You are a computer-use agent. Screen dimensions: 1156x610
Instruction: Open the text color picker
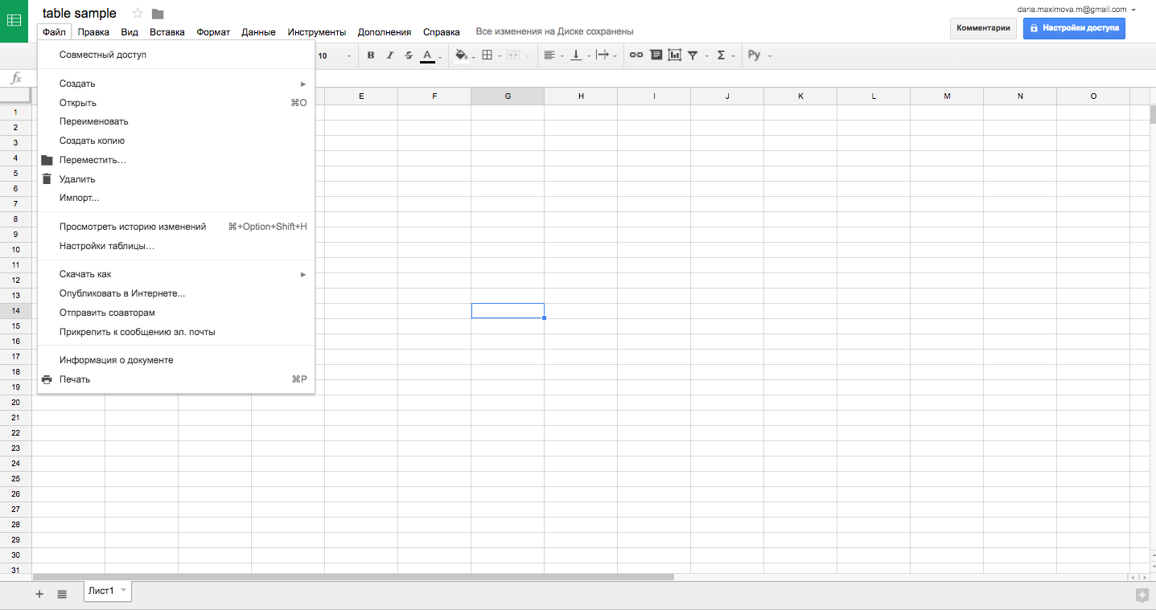[428, 55]
